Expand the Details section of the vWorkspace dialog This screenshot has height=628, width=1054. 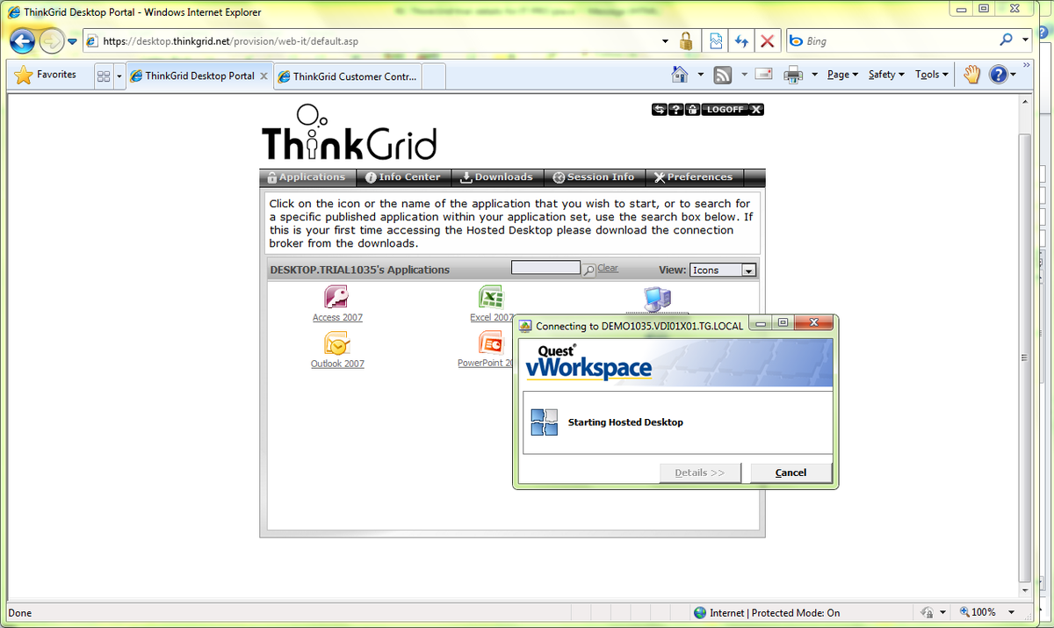pyautogui.click(x=699, y=473)
